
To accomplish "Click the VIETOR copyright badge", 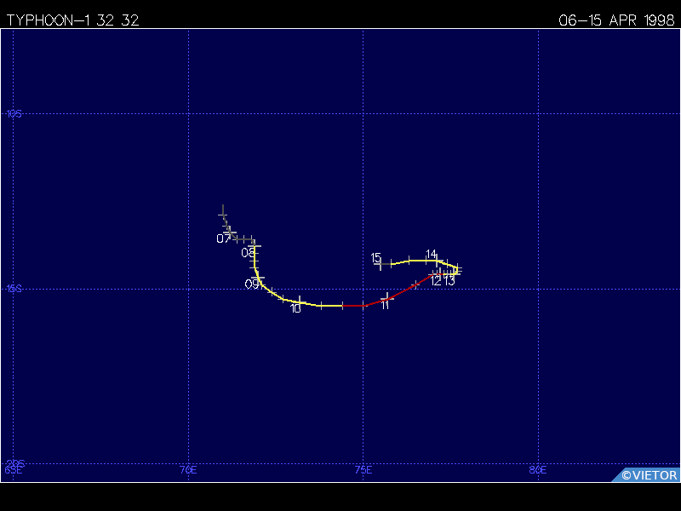I will click(646, 475).
